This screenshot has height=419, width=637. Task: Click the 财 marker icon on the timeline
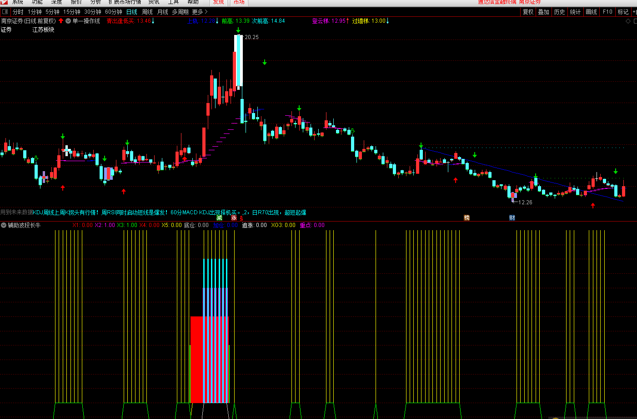point(512,218)
